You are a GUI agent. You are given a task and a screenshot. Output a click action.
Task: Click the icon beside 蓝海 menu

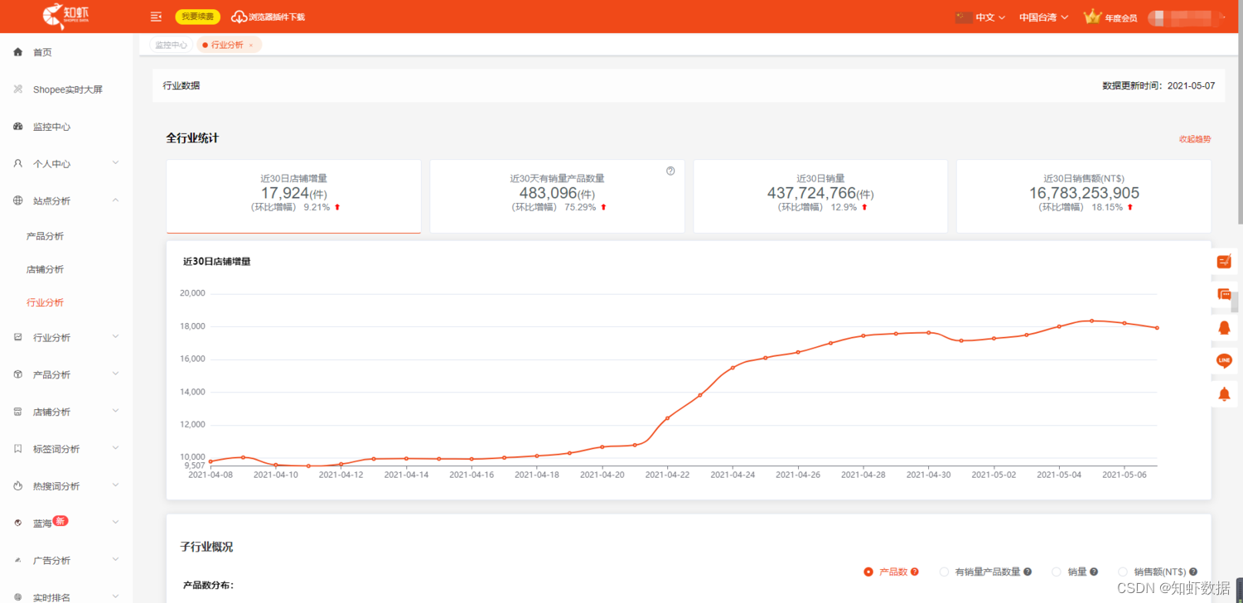[18, 523]
